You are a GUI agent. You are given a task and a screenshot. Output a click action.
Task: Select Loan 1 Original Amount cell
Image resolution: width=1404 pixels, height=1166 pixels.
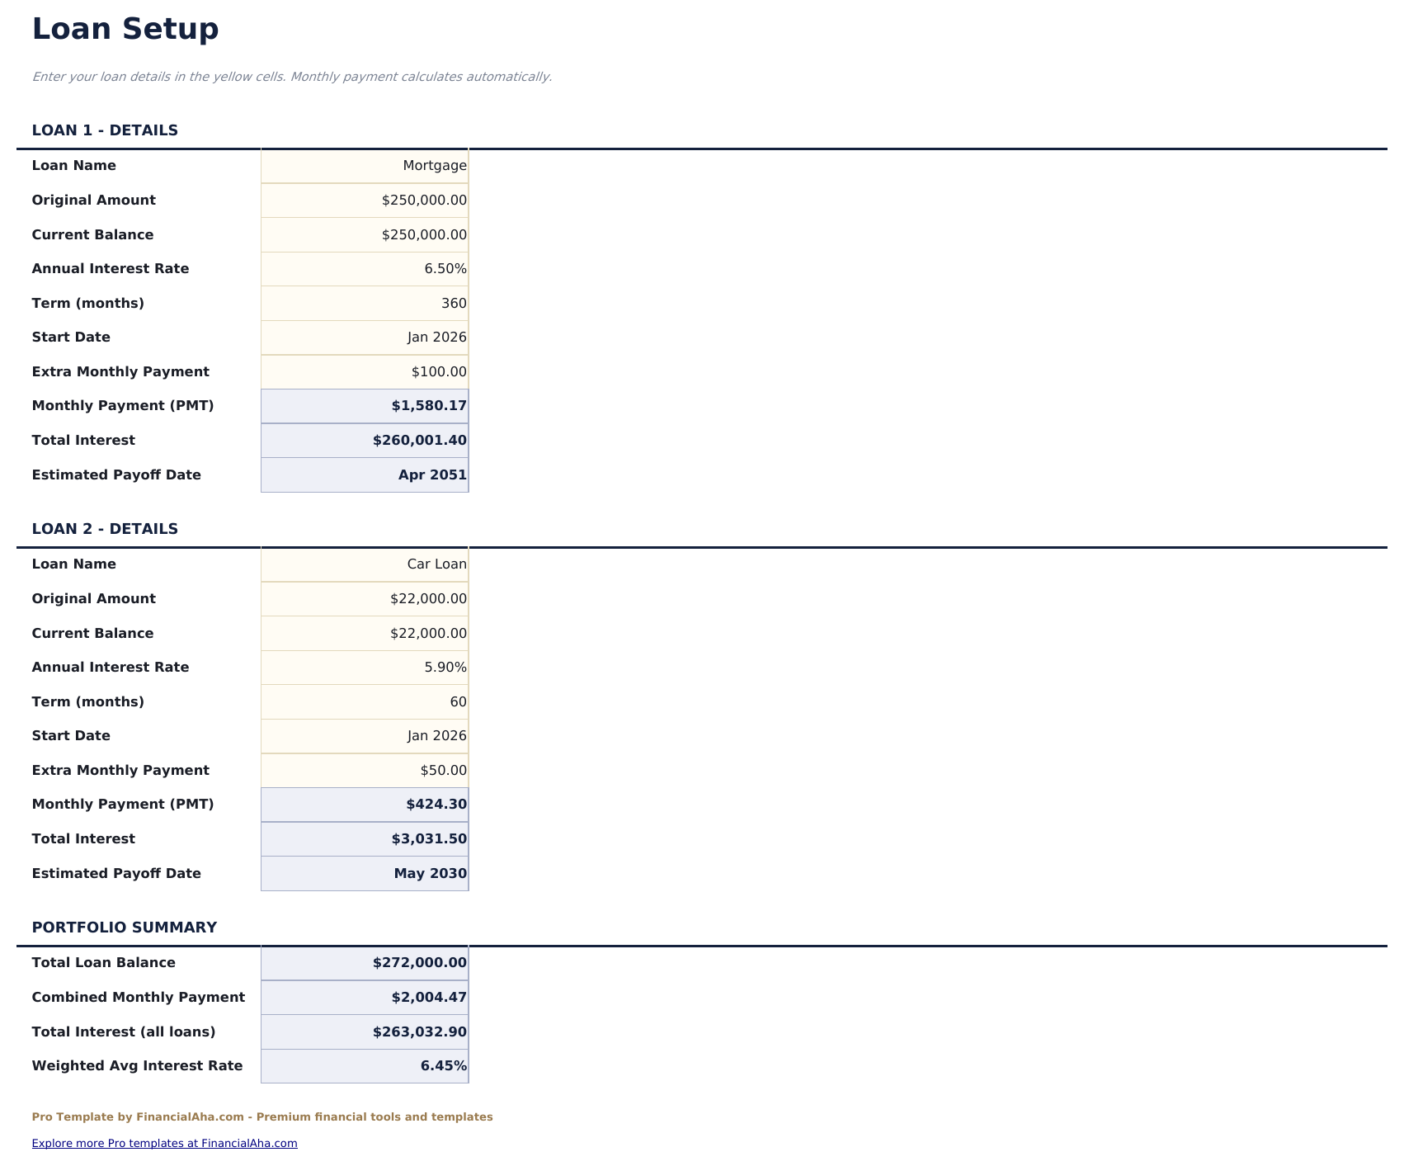click(x=365, y=200)
